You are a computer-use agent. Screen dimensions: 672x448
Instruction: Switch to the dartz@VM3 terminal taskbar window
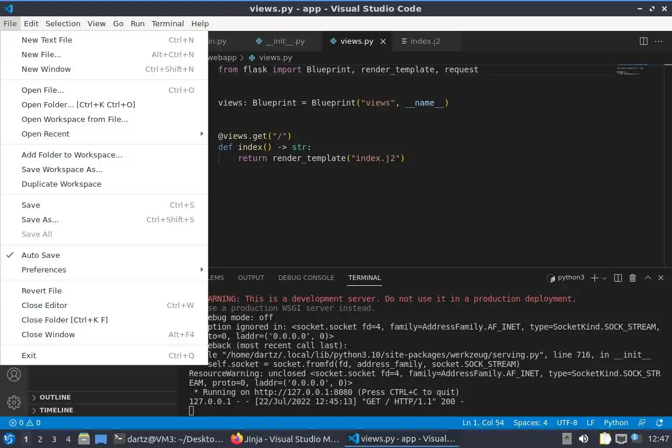point(169,439)
